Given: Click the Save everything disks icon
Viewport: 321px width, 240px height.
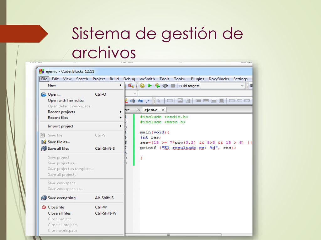Looking at the screenshot, I should (x=44, y=198).
